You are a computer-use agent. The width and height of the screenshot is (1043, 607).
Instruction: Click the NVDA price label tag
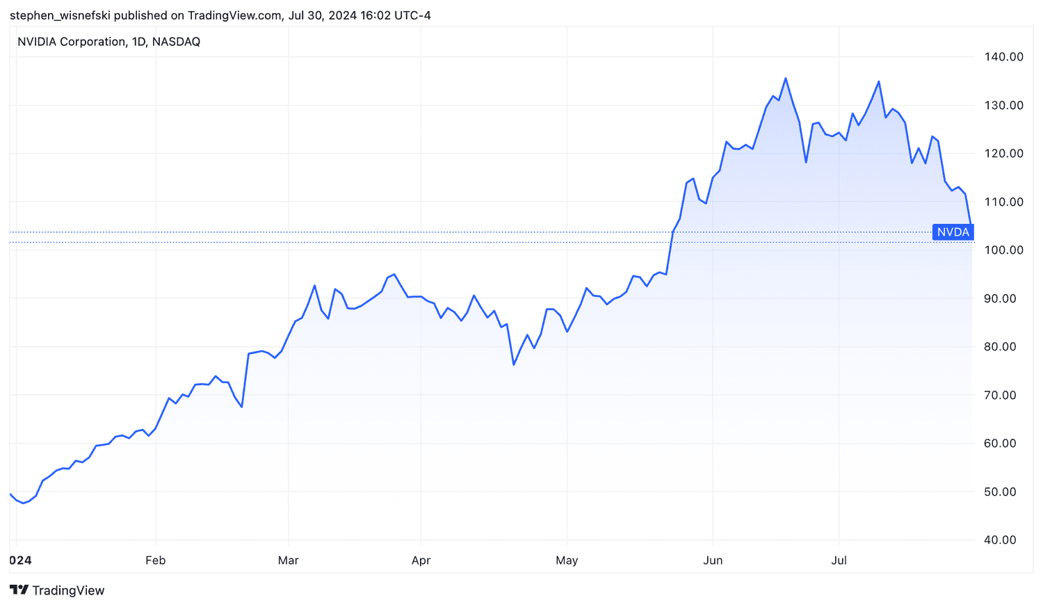[x=953, y=232]
